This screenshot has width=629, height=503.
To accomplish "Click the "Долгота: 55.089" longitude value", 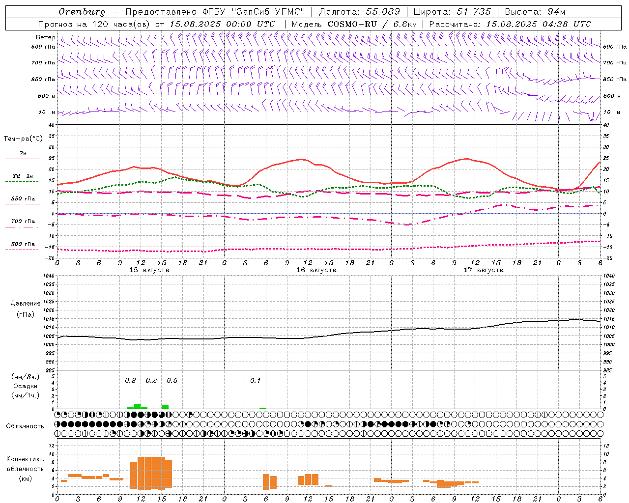I will pyautogui.click(x=360, y=12).
